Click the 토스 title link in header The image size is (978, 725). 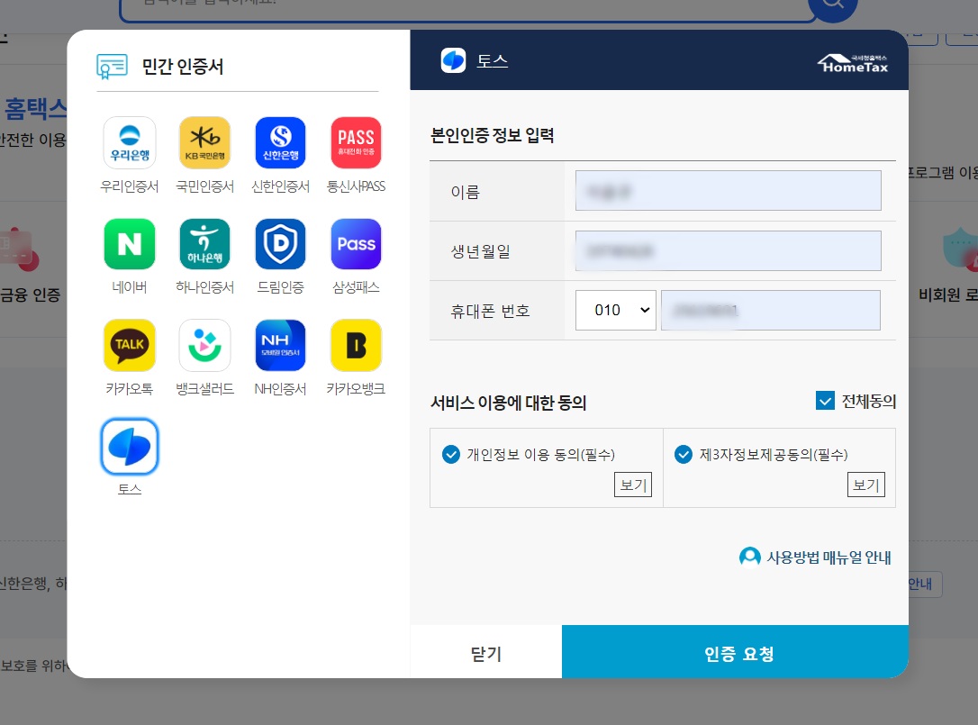tap(493, 61)
